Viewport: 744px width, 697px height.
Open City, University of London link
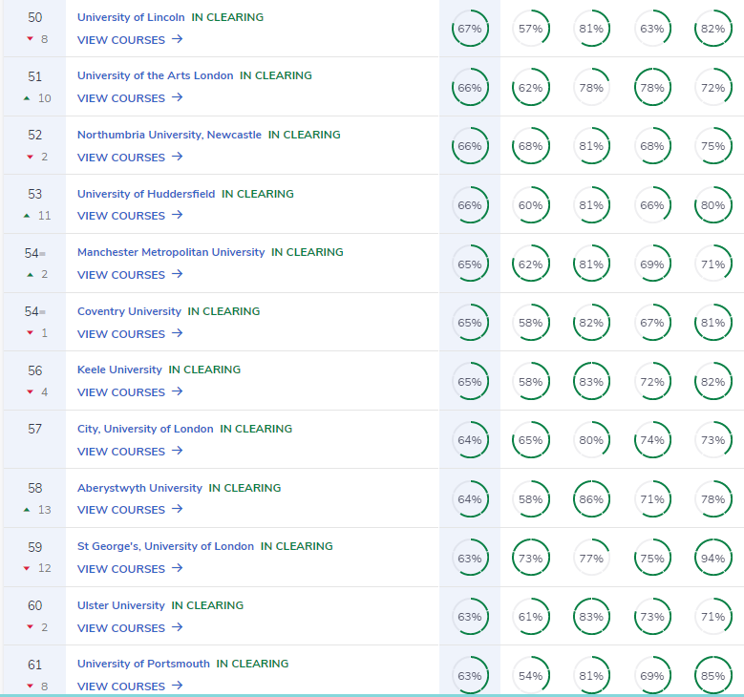coord(145,429)
